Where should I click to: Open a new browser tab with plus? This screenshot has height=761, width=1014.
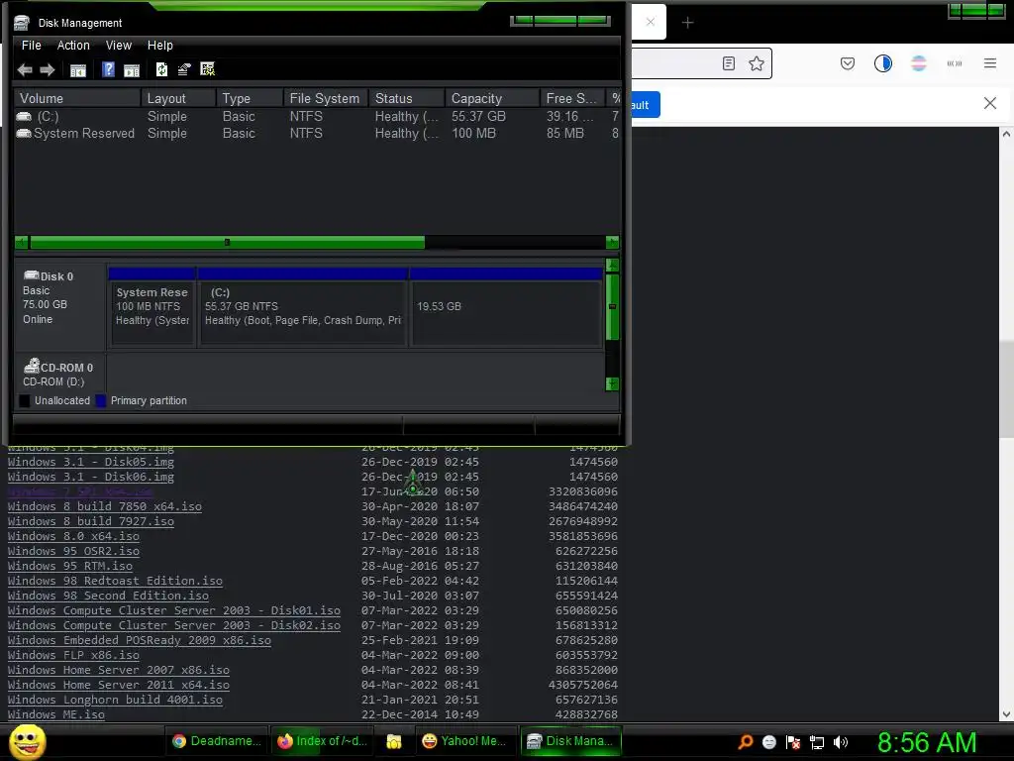point(687,23)
